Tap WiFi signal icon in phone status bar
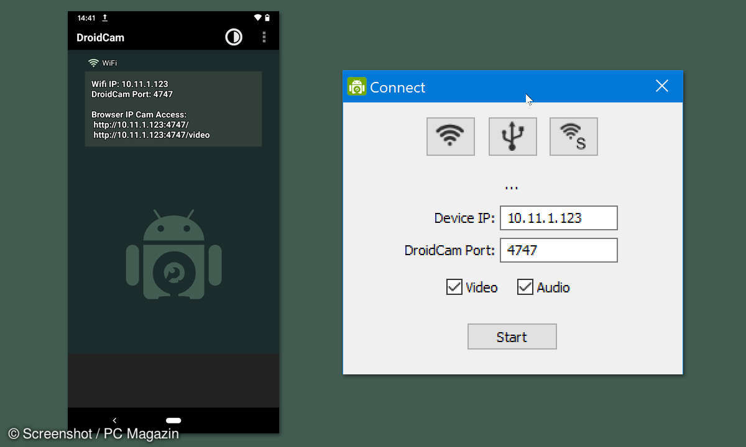The height and width of the screenshot is (447, 746). pyautogui.click(x=257, y=18)
